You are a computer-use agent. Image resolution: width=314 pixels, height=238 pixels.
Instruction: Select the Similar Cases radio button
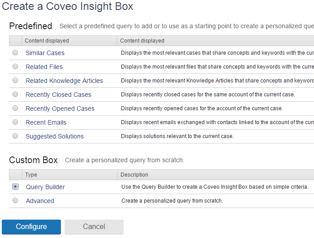(15, 52)
